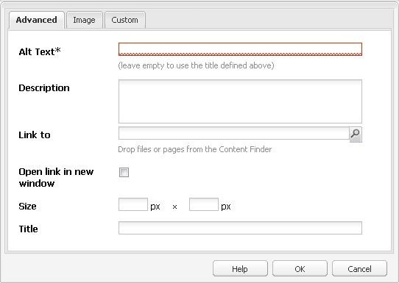This screenshot has height=283, width=399.
Task: Click 'Drop files or pages from the Content Finder' text
Action: tap(195, 149)
